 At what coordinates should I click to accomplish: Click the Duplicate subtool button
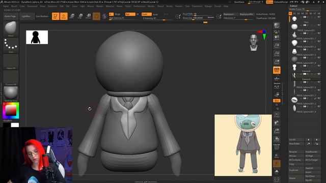(x=296, y=170)
